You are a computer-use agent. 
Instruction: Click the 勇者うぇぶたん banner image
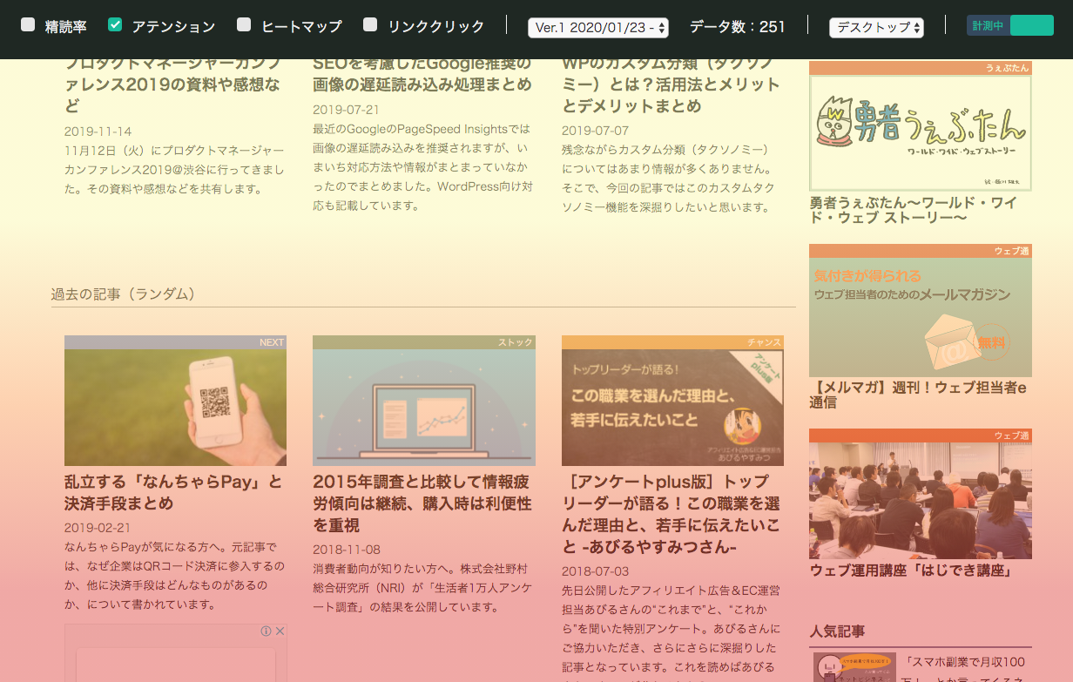(x=920, y=131)
